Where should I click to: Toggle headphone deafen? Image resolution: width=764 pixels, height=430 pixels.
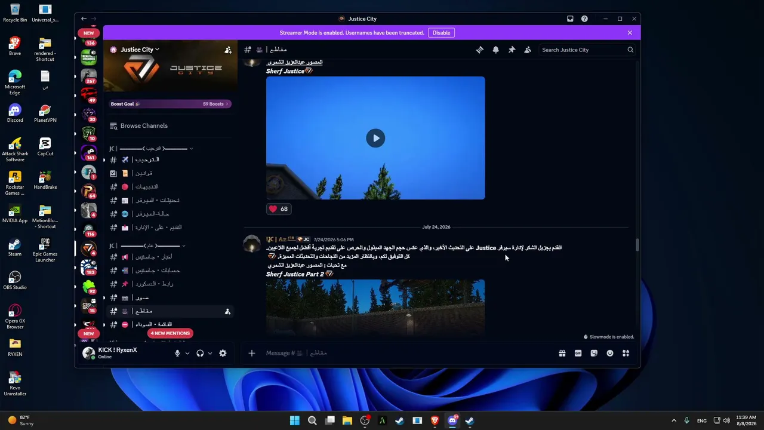[x=200, y=353]
